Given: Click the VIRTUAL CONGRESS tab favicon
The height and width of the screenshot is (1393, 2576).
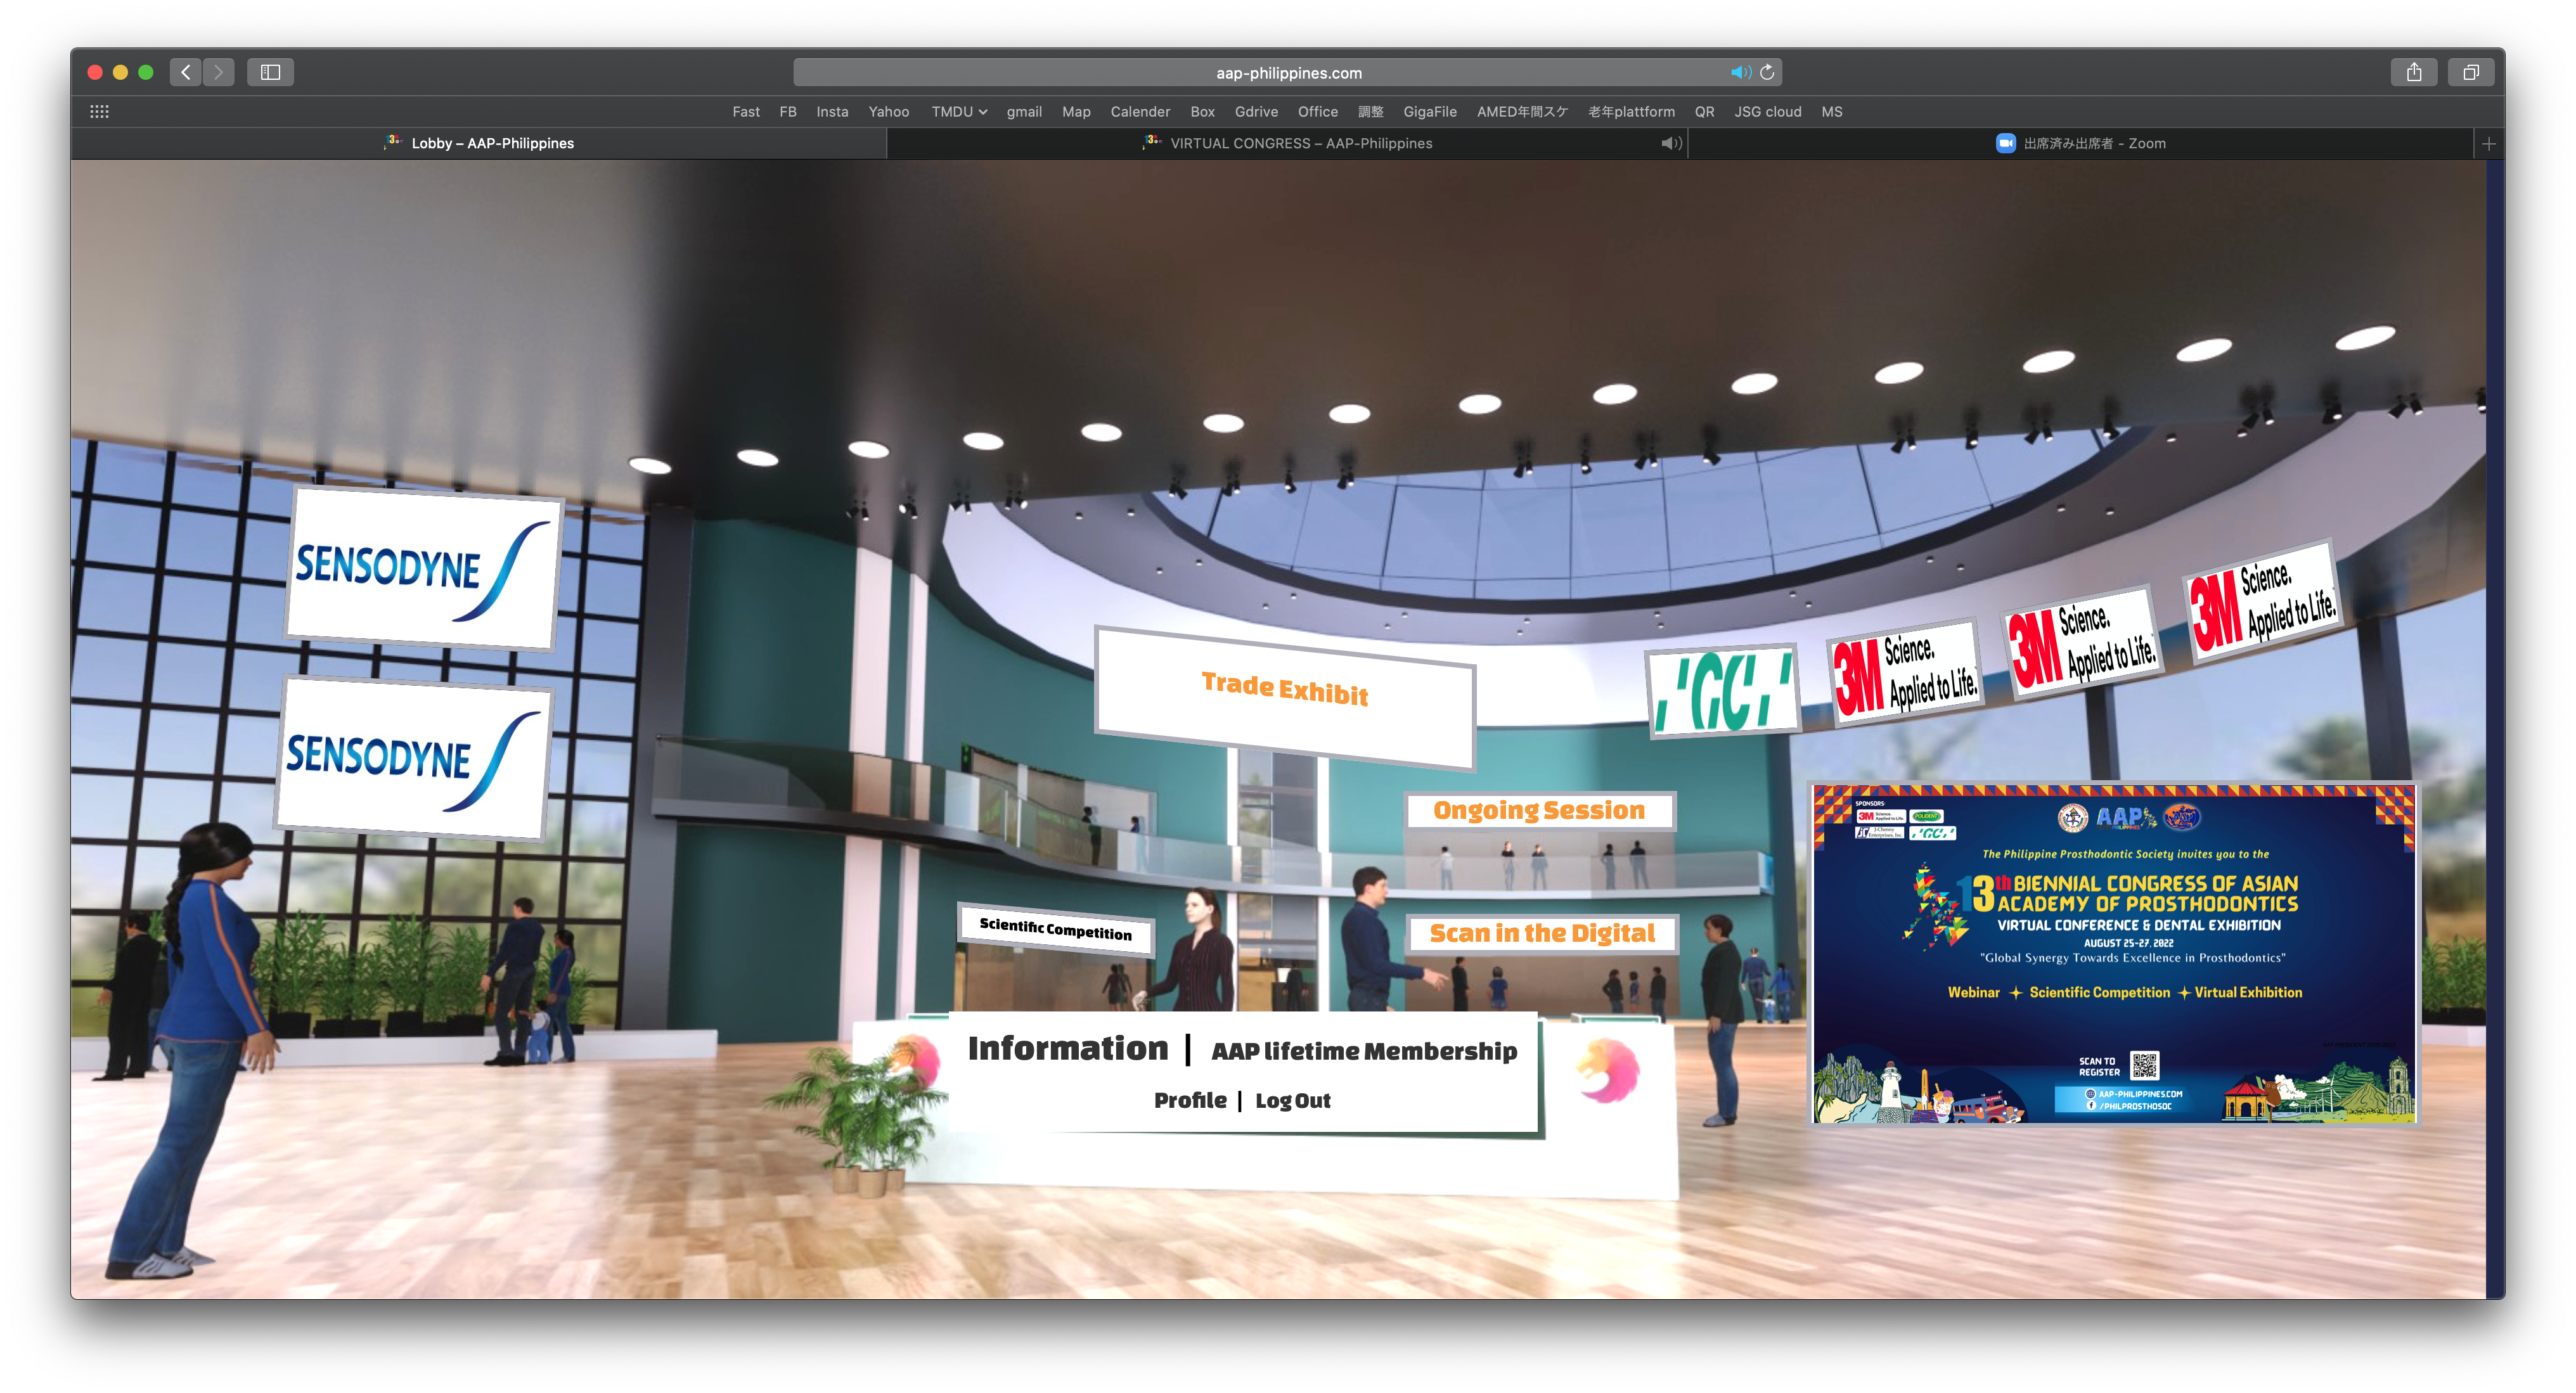Looking at the screenshot, I should pyautogui.click(x=1152, y=142).
